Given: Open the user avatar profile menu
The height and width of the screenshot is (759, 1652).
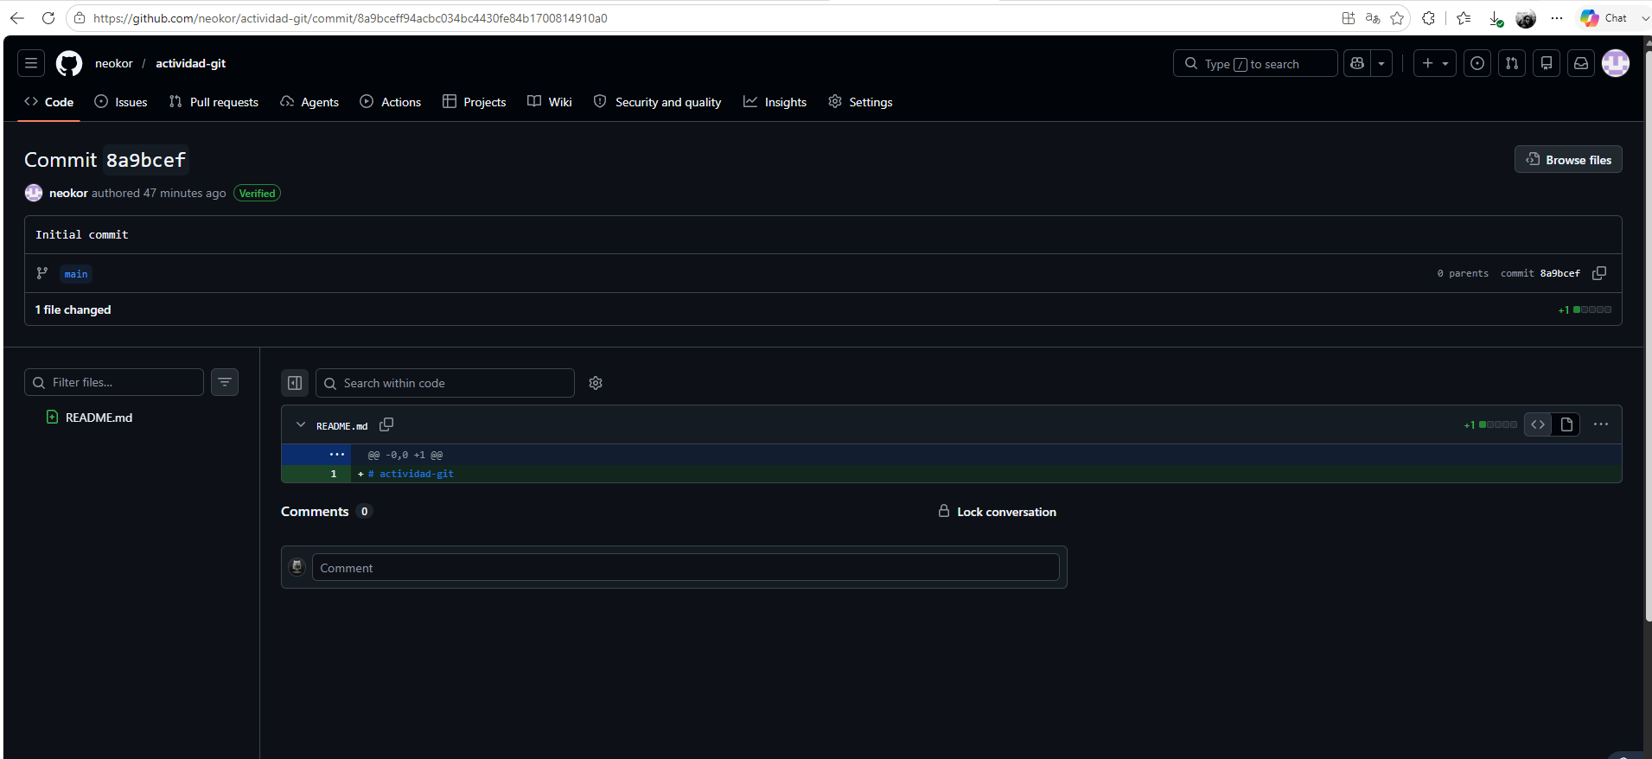Looking at the screenshot, I should (1616, 63).
